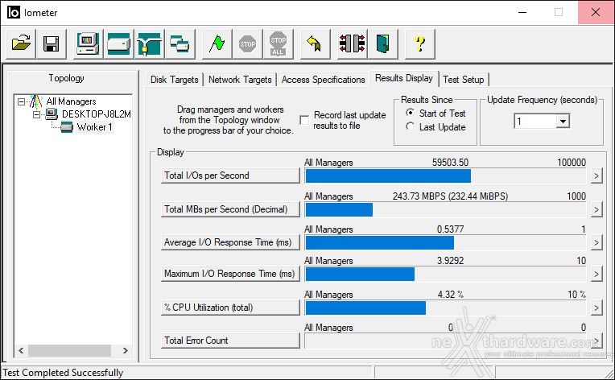Click the 0.5377 average response value
615x380 pixels.
[x=450, y=229]
